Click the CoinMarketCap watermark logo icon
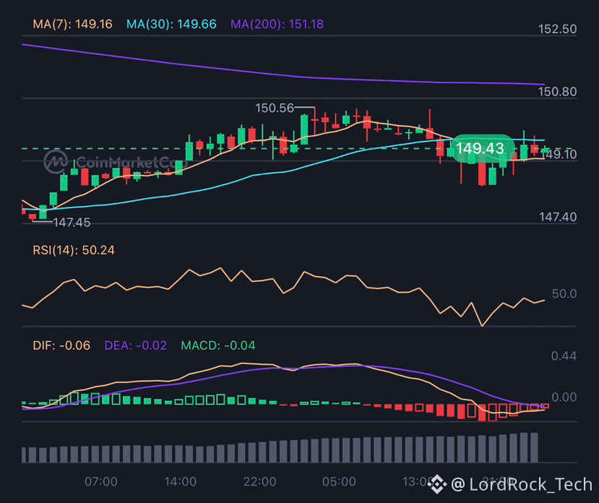 coord(56,162)
